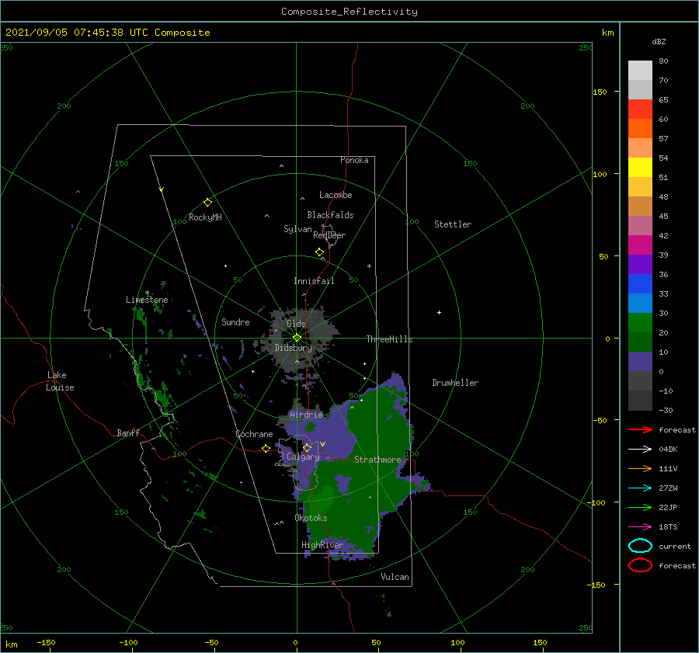Select the 42 dBZ magenta color swatch
This screenshot has width=699, height=653.
(x=640, y=245)
